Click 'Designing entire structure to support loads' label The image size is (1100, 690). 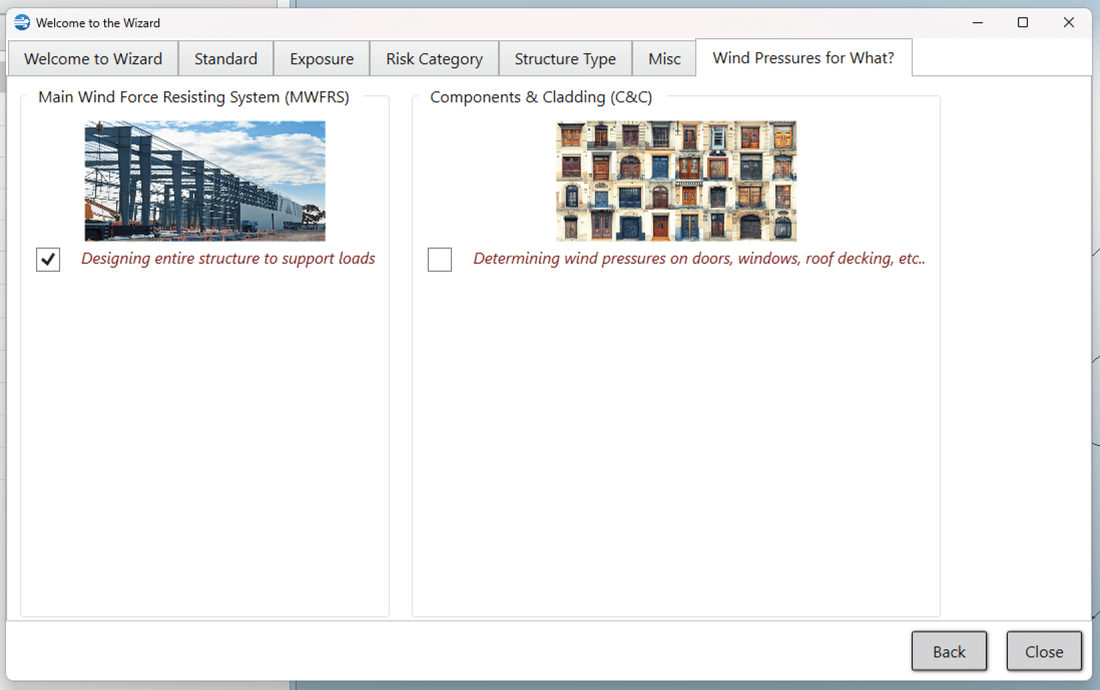coord(228,258)
